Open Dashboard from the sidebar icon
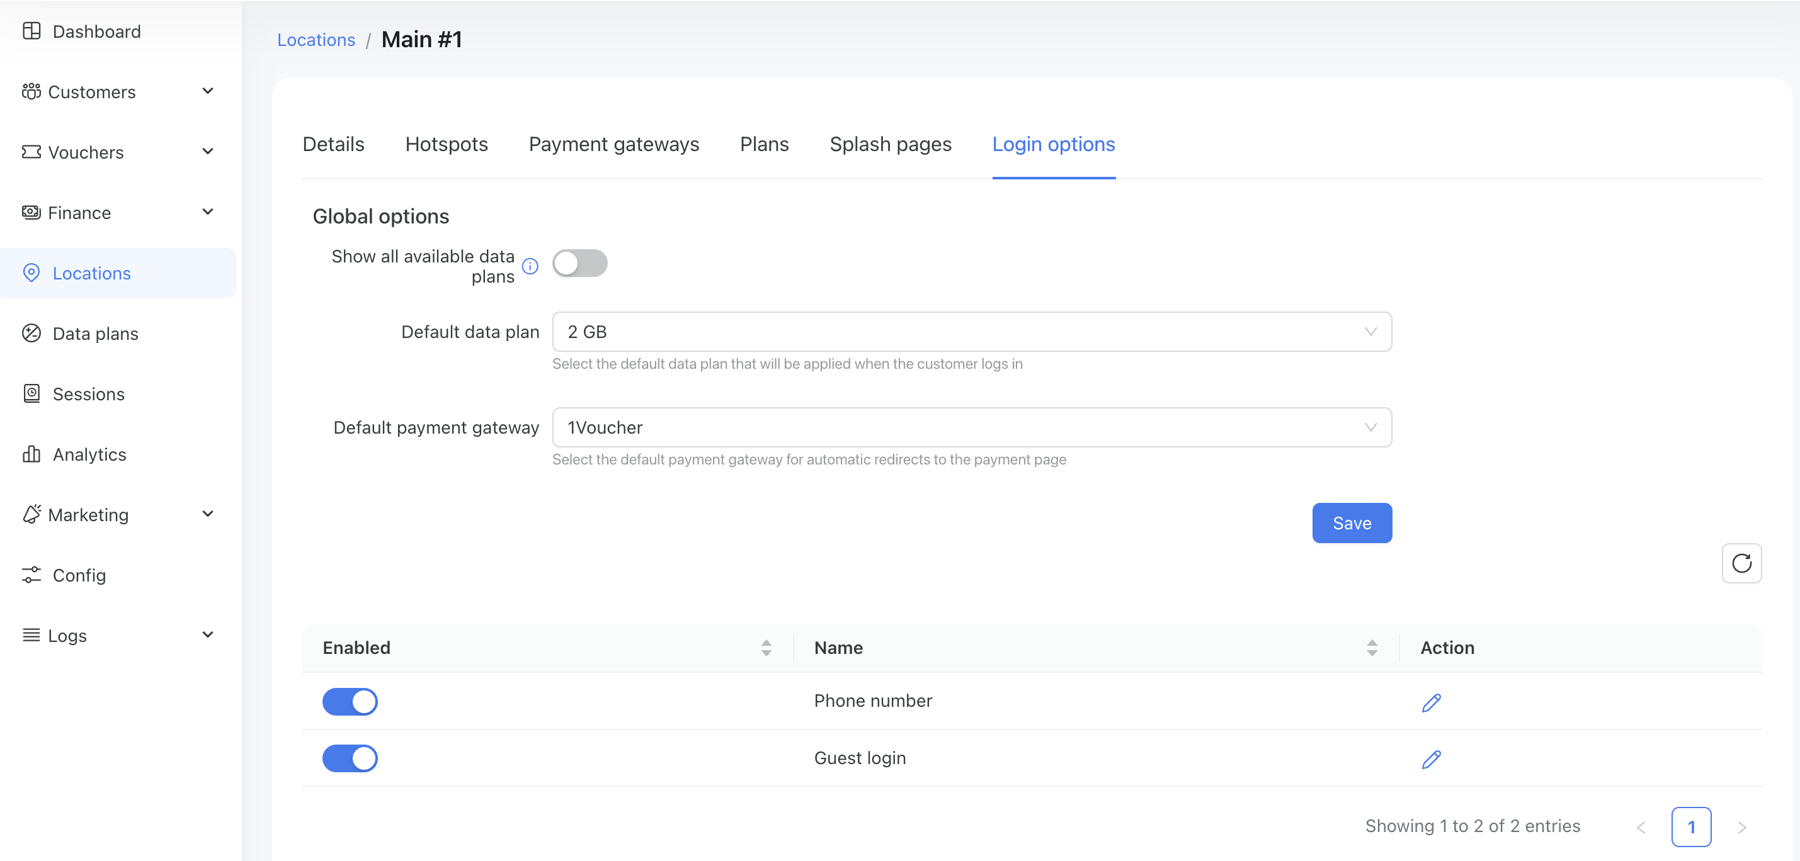1800x861 pixels. [x=31, y=31]
